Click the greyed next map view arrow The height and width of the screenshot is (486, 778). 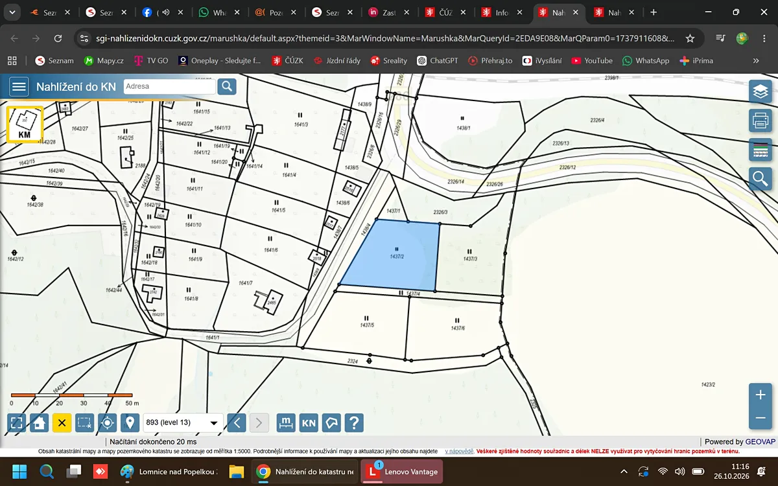(259, 423)
